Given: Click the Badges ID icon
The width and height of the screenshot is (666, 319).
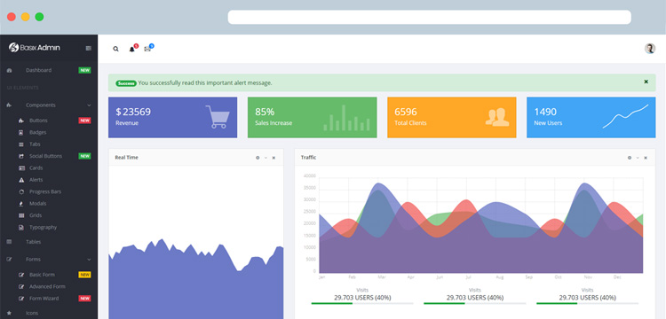Looking at the screenshot, I should 21,133.
